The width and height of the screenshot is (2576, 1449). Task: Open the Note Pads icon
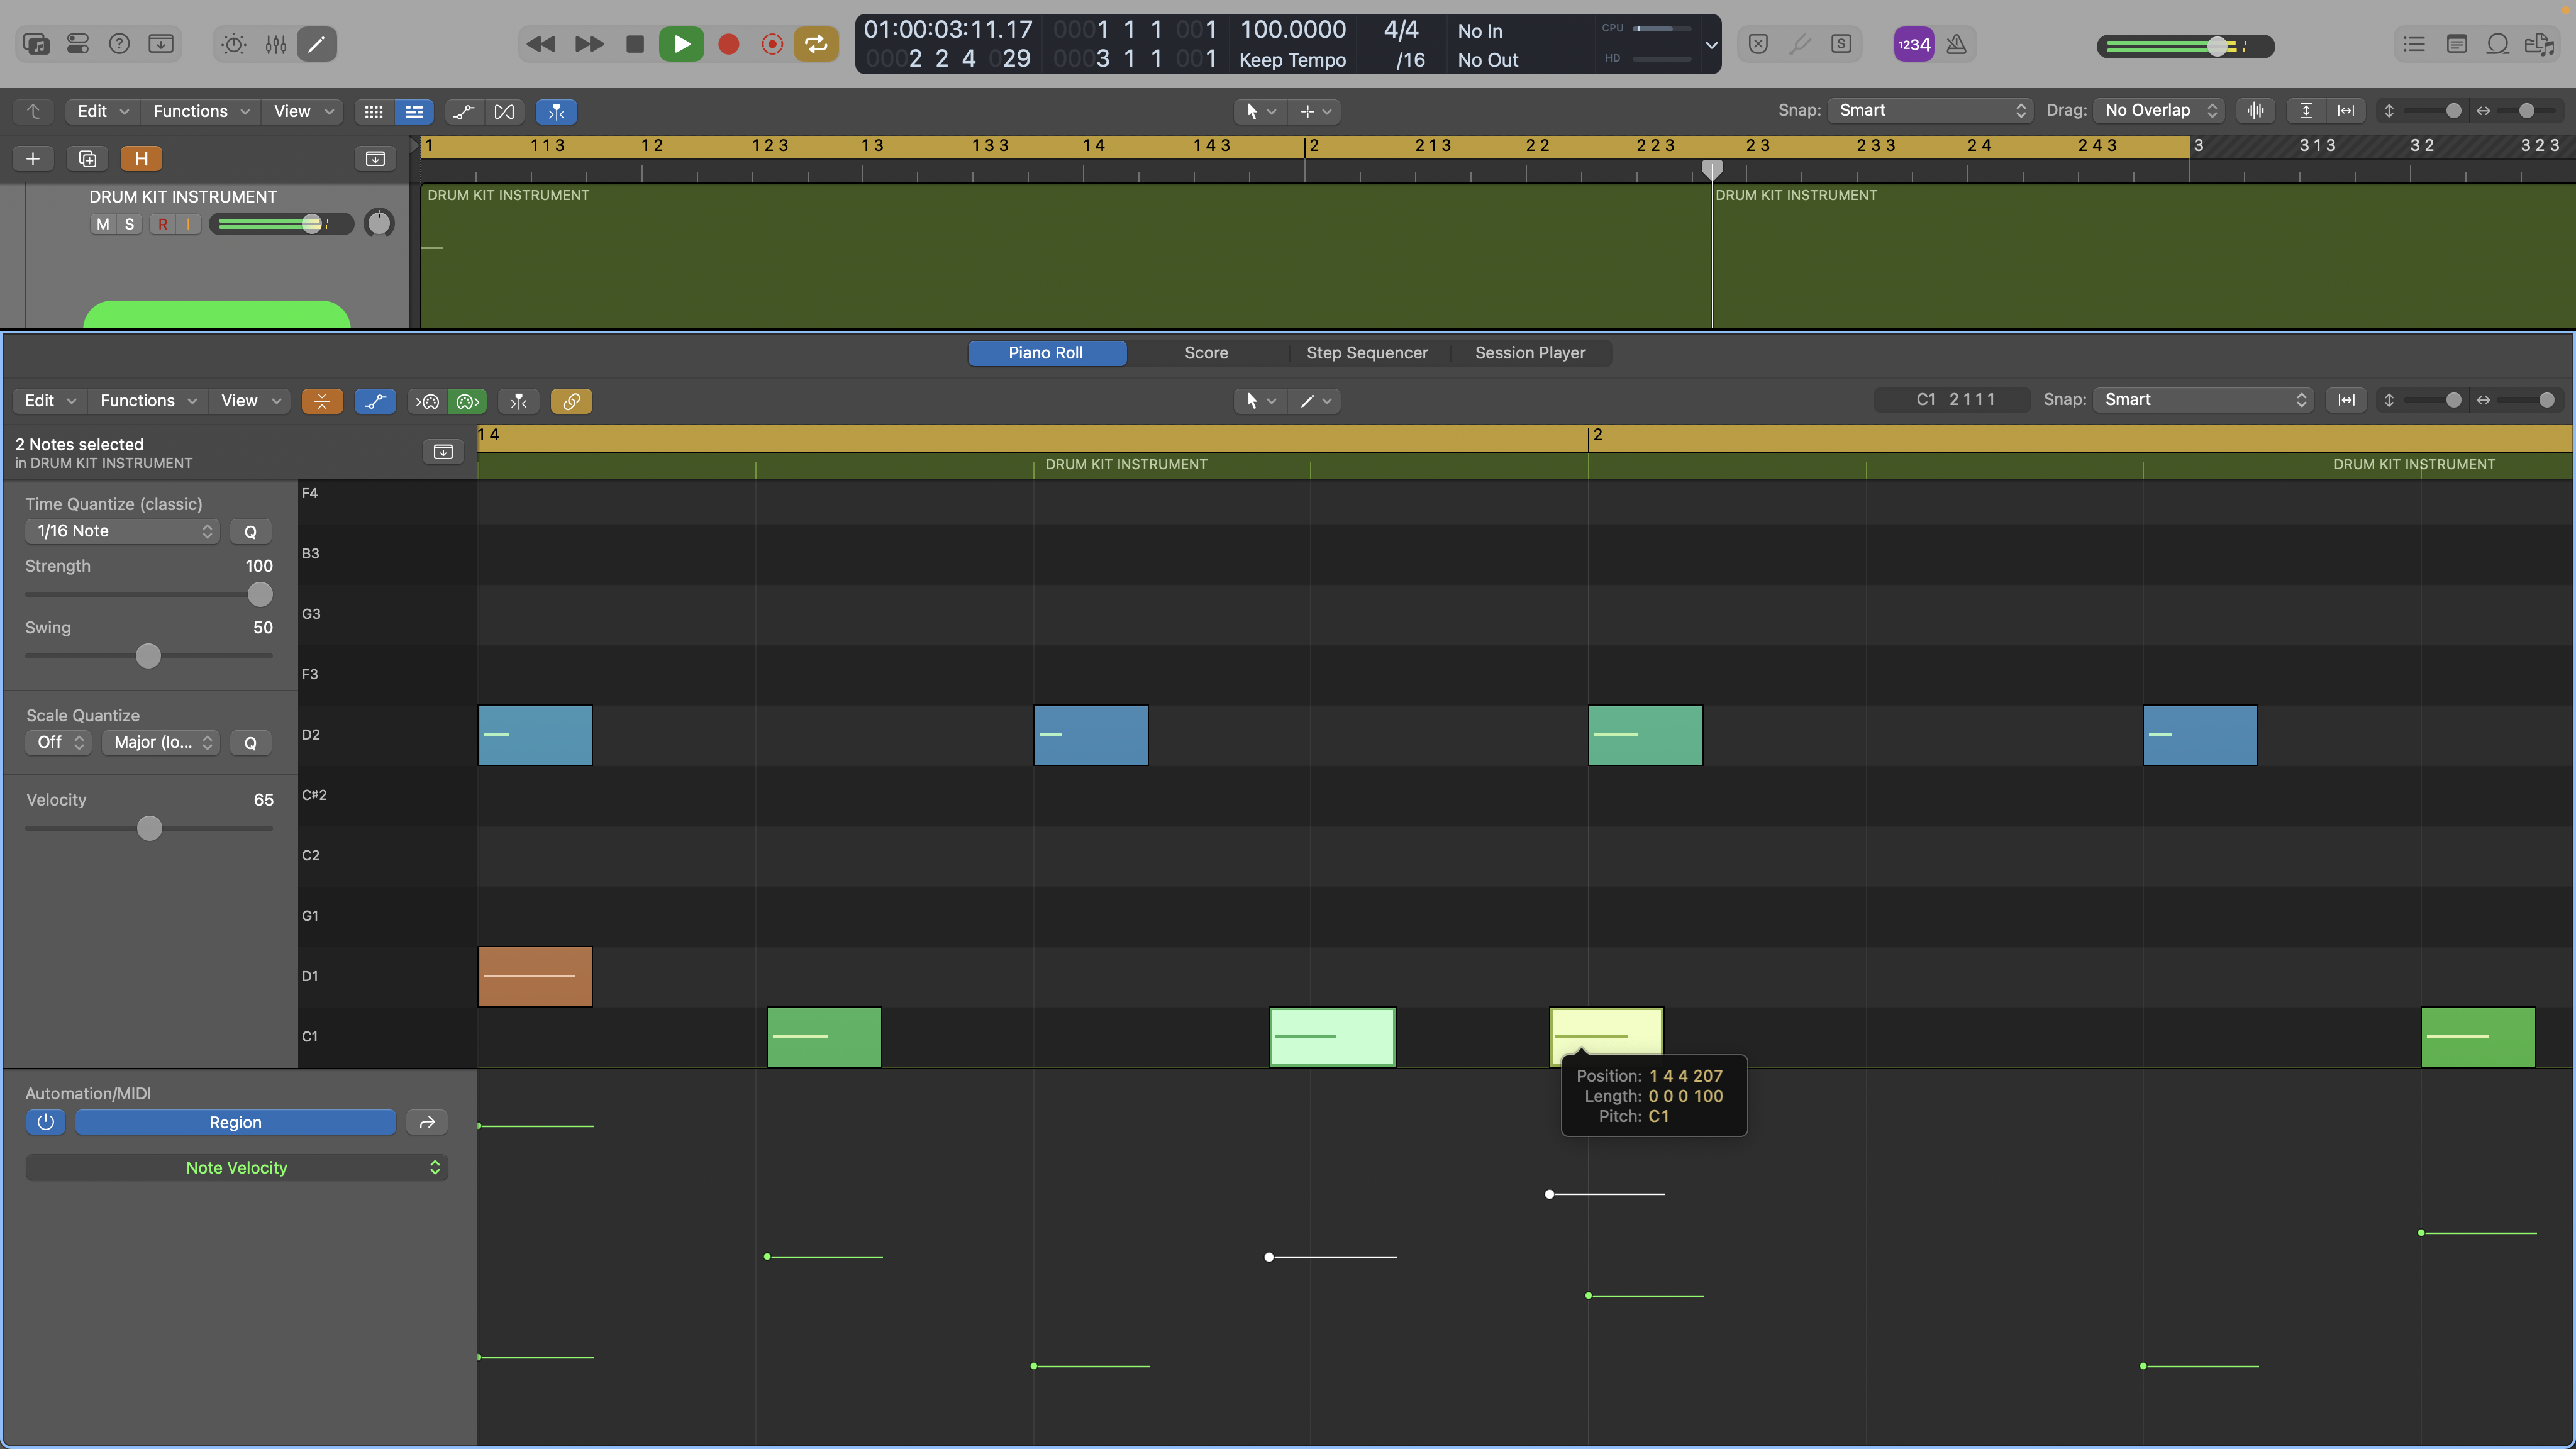tap(2456, 44)
